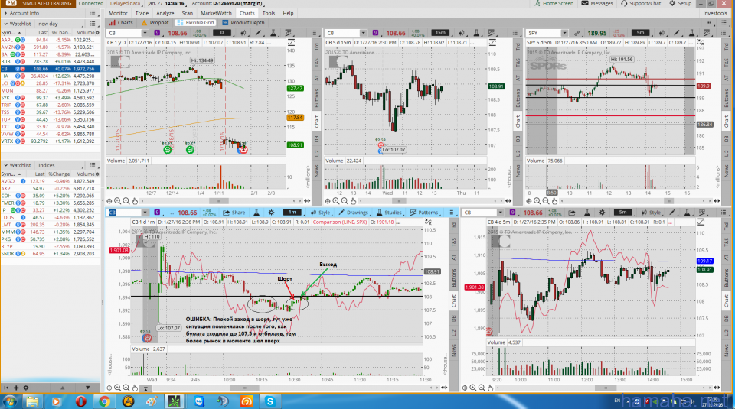
Task: Open the 15m timeframe selector
Action: (440, 33)
